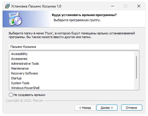The image size is (148, 116).
Task: Click the installer icon in title bar
Action: point(7,6)
